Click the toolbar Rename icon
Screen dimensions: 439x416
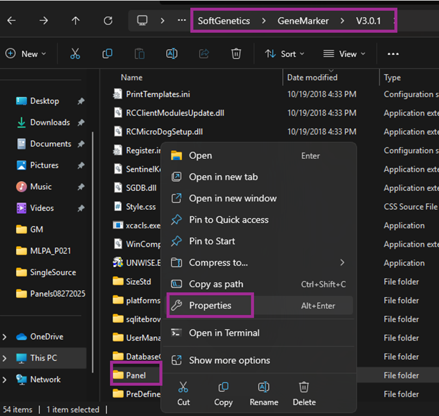[x=172, y=54]
